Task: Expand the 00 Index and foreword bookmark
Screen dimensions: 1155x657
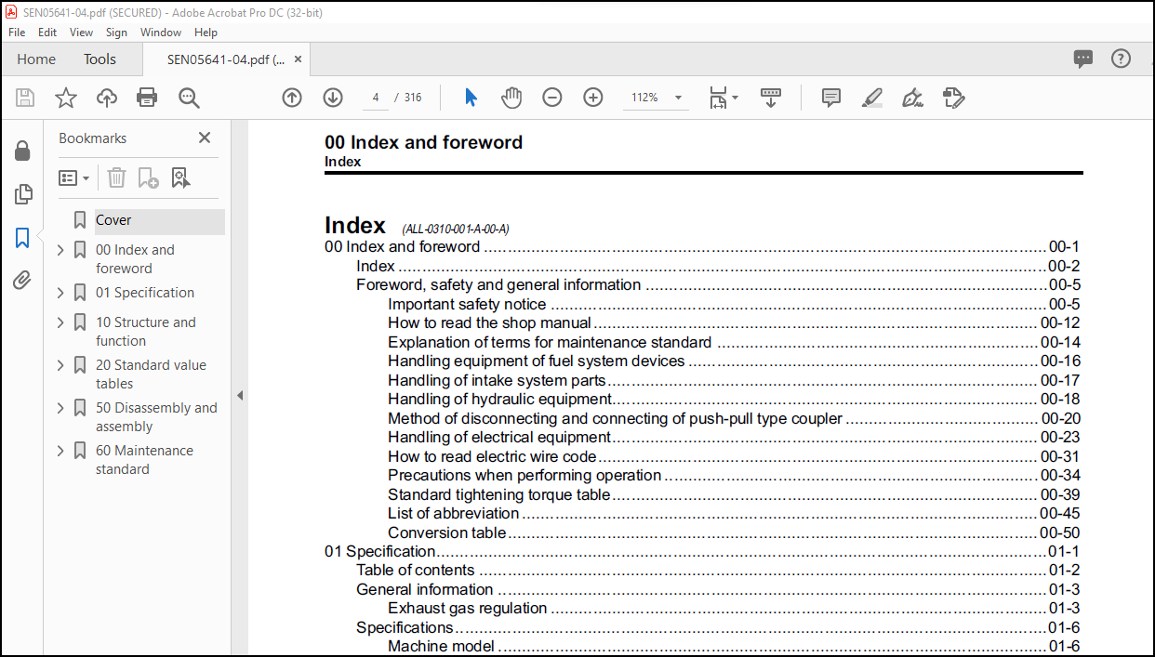Action: [60, 250]
